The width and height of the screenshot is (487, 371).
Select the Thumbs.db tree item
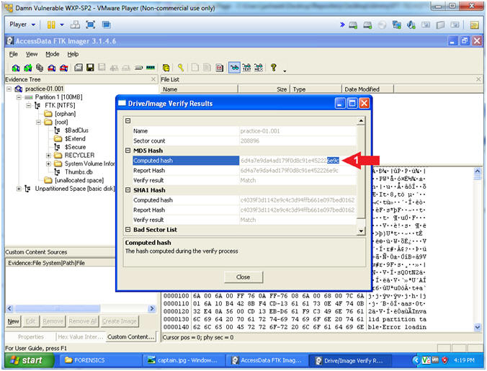click(x=79, y=172)
